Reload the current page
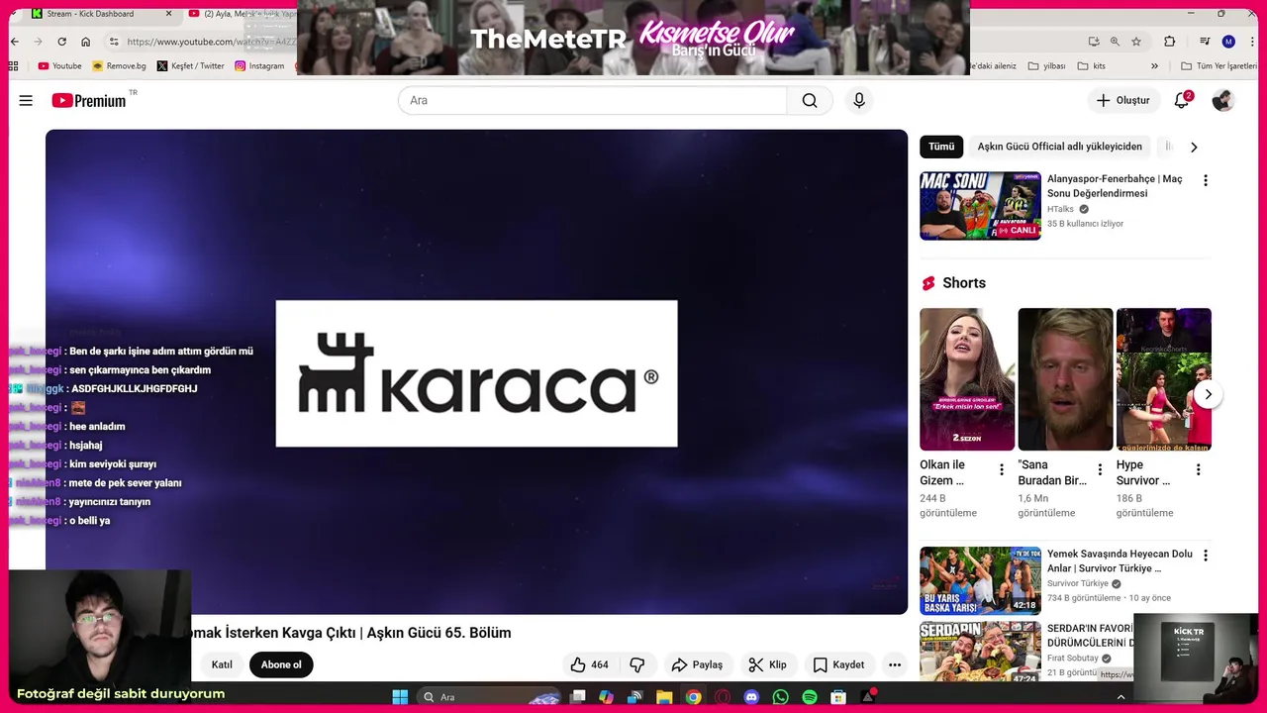 61,42
